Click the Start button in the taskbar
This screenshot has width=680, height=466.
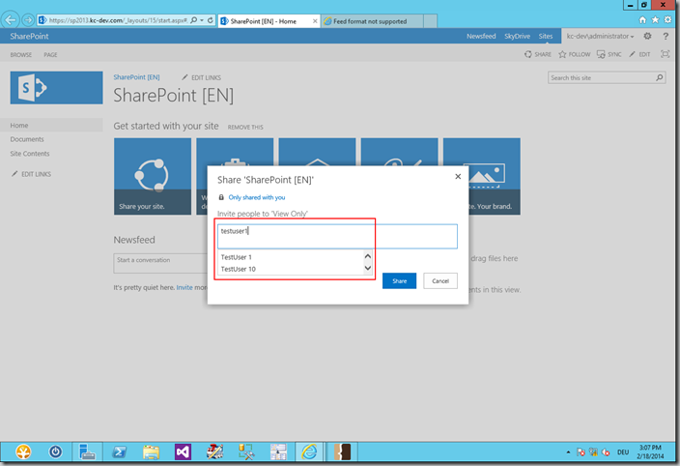pos(23,452)
